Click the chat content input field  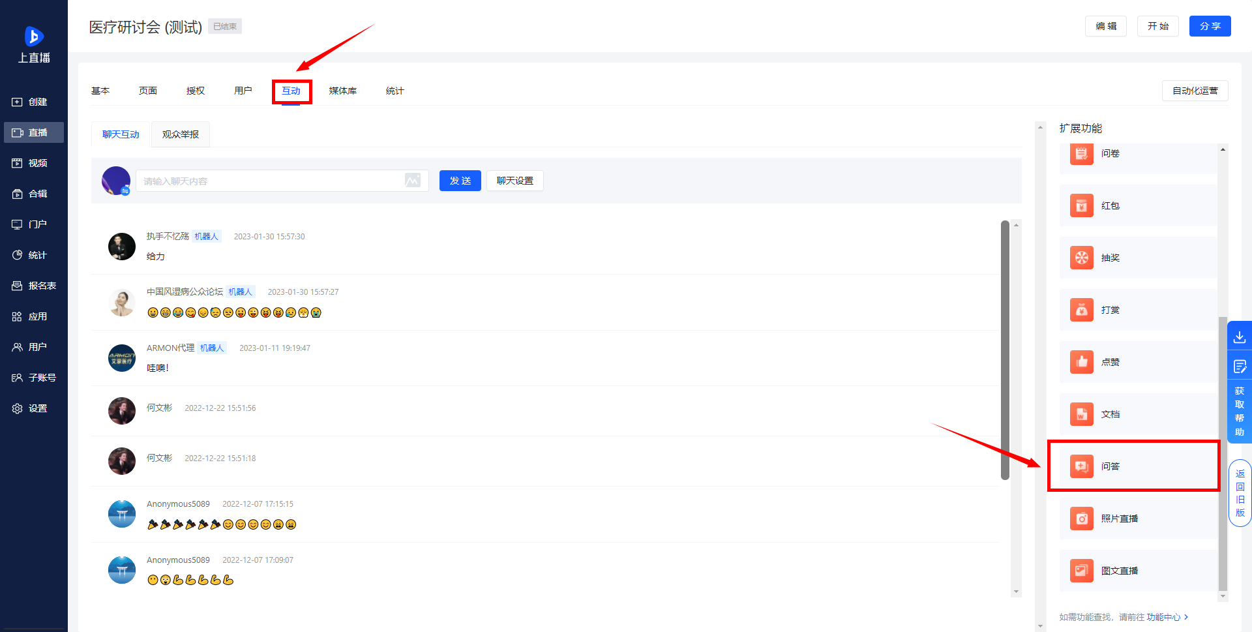pos(271,181)
